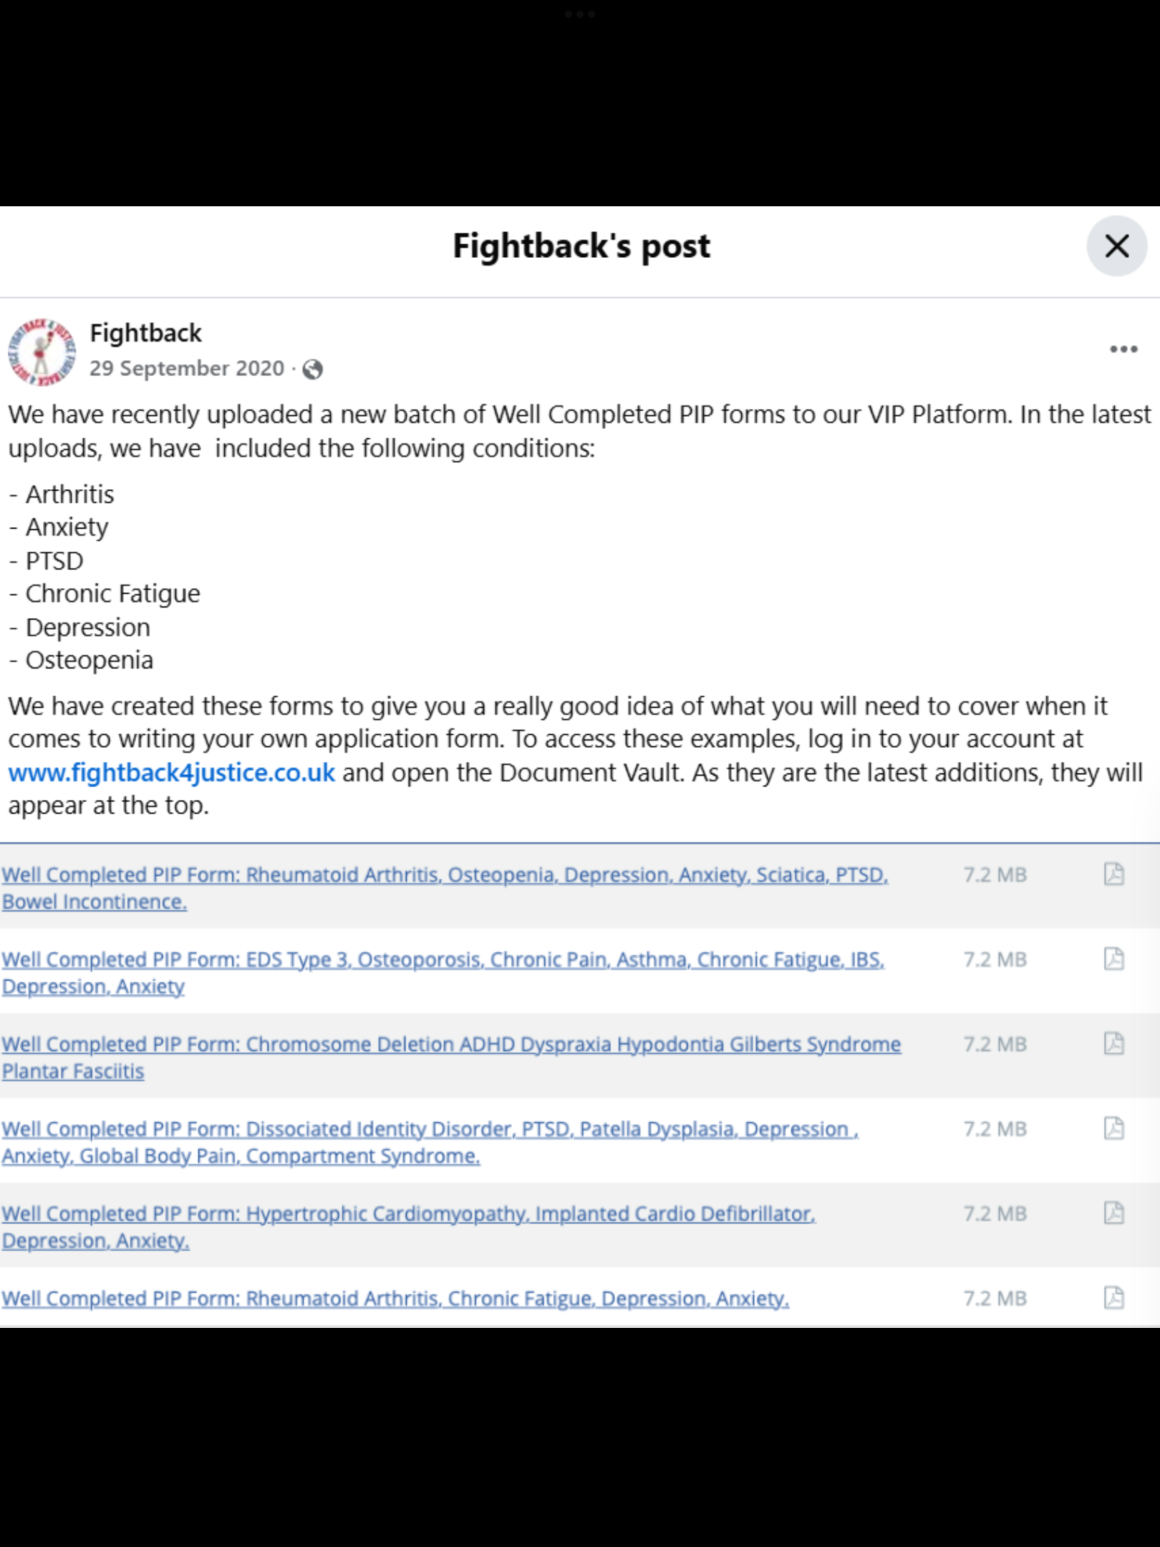The width and height of the screenshot is (1160, 1547).
Task: Click PDF icon for Hypertrophic Cardiomyopathy form
Action: (1113, 1213)
